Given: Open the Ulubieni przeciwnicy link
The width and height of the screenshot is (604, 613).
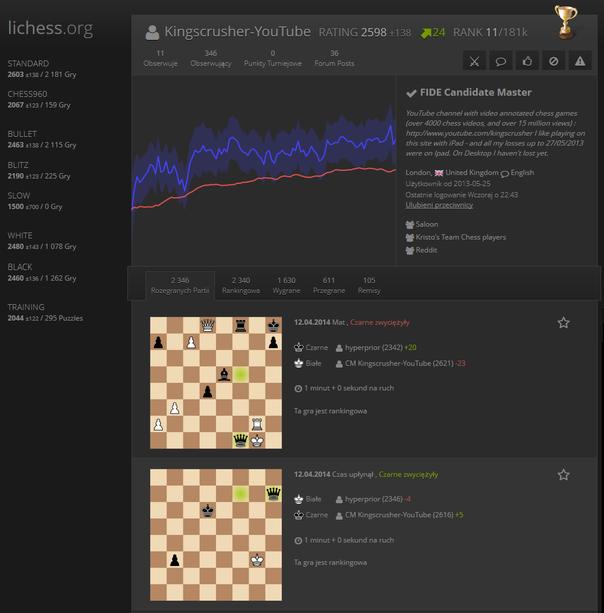Looking at the screenshot, I should click(439, 205).
